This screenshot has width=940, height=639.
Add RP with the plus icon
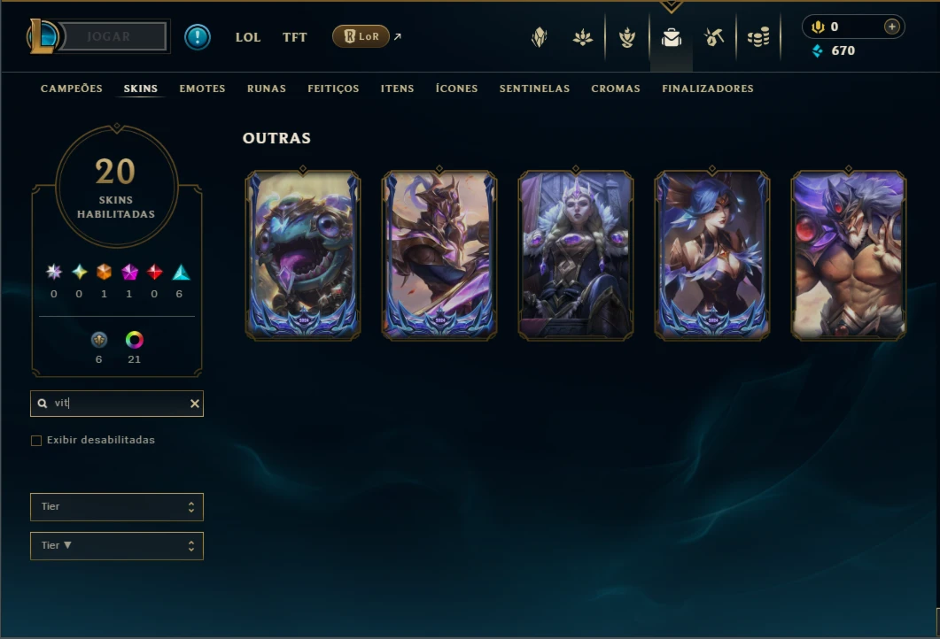(892, 27)
